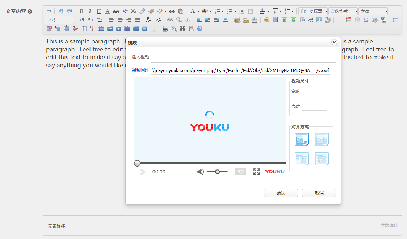
Task: Open the print icon
Action: point(165,29)
